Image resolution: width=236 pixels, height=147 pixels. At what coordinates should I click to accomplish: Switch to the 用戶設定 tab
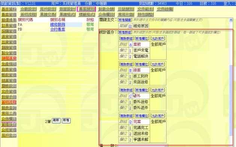[x=48, y=9]
